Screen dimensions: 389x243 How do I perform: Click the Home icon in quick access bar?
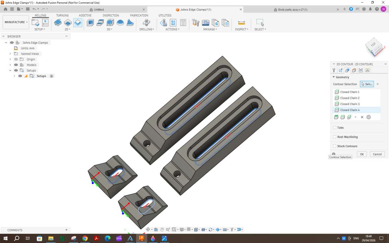coord(5,9)
